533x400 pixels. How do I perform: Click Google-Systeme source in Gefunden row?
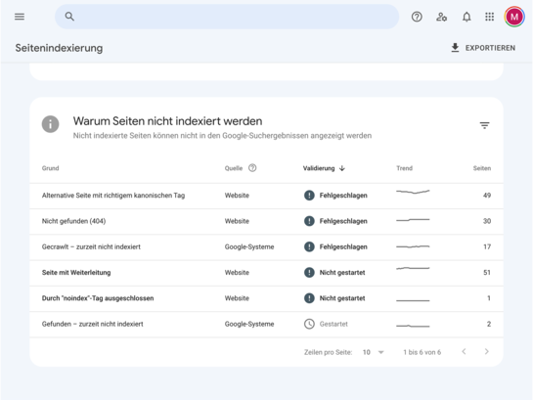point(249,325)
